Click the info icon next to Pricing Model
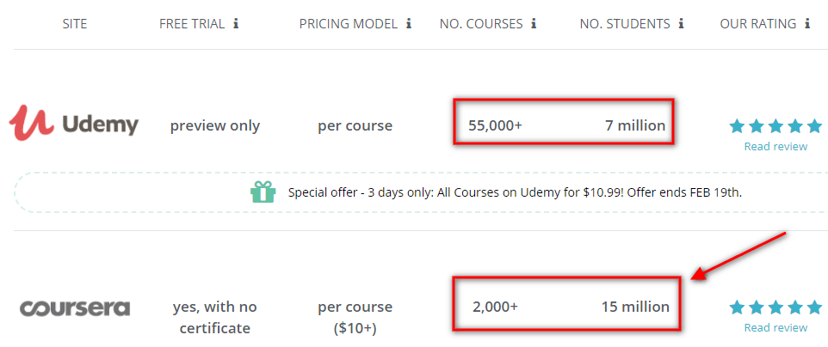This screenshot has width=828, height=347. (x=408, y=24)
